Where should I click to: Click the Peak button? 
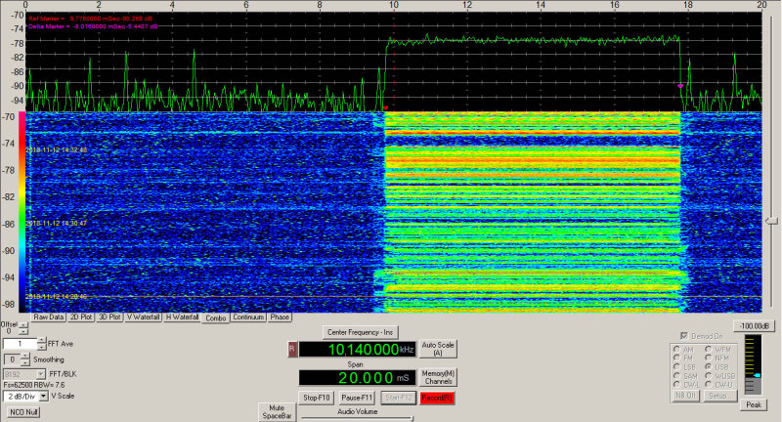[x=754, y=404]
